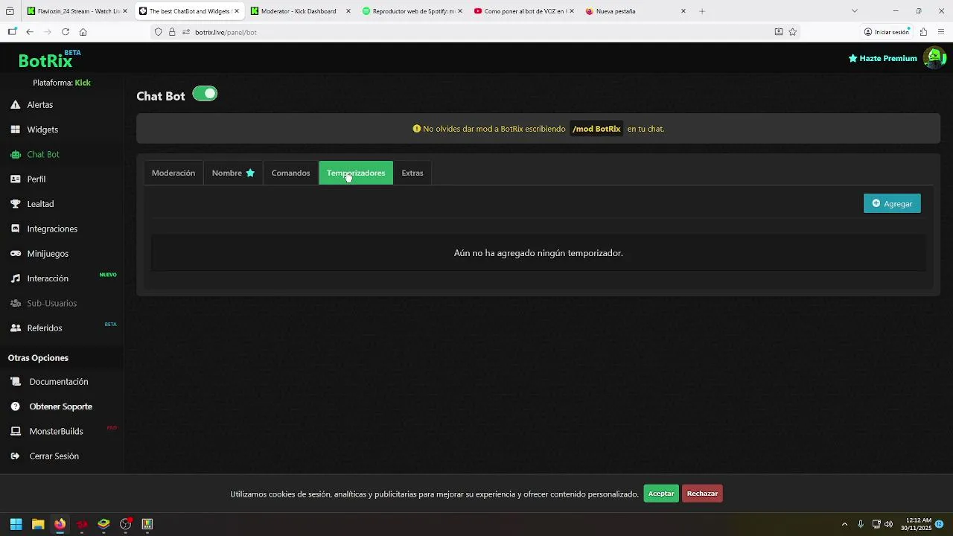Click the Firefox taskbar icon
The image size is (953, 536).
(60, 524)
